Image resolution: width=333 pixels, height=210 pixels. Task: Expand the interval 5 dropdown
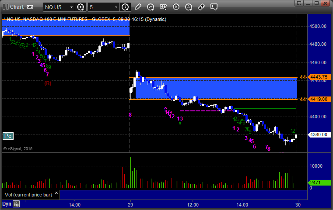click(x=116, y=7)
